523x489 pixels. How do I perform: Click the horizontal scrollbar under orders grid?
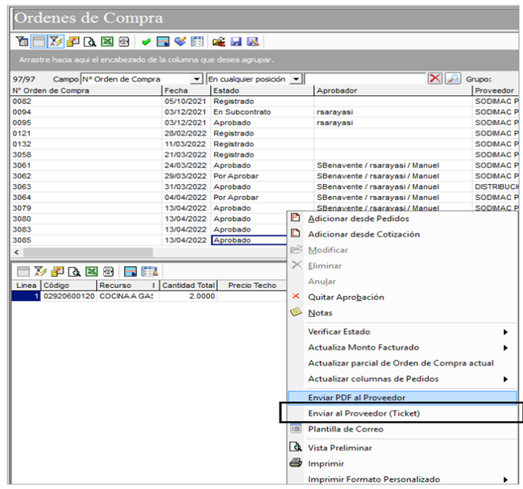click(149, 253)
